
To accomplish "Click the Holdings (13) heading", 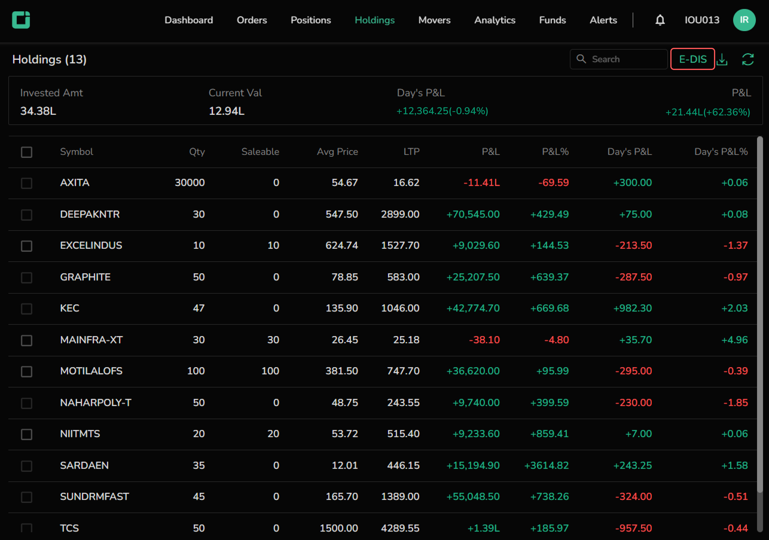I will (x=49, y=59).
